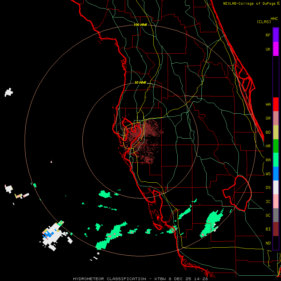
Task: Click the GC gray legend swatch
Action: click(276, 215)
